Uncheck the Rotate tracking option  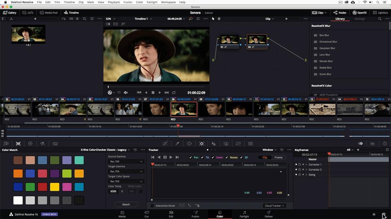pyautogui.click(x=227, y=157)
